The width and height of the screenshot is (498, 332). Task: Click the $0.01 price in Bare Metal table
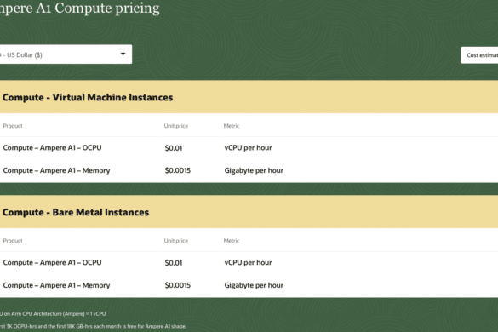click(x=174, y=263)
